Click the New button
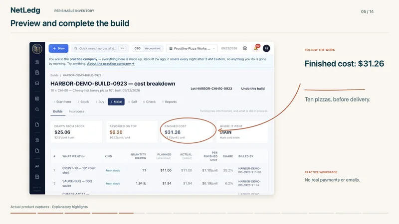Viewport: 399px width, 224px height. (x=58, y=48)
